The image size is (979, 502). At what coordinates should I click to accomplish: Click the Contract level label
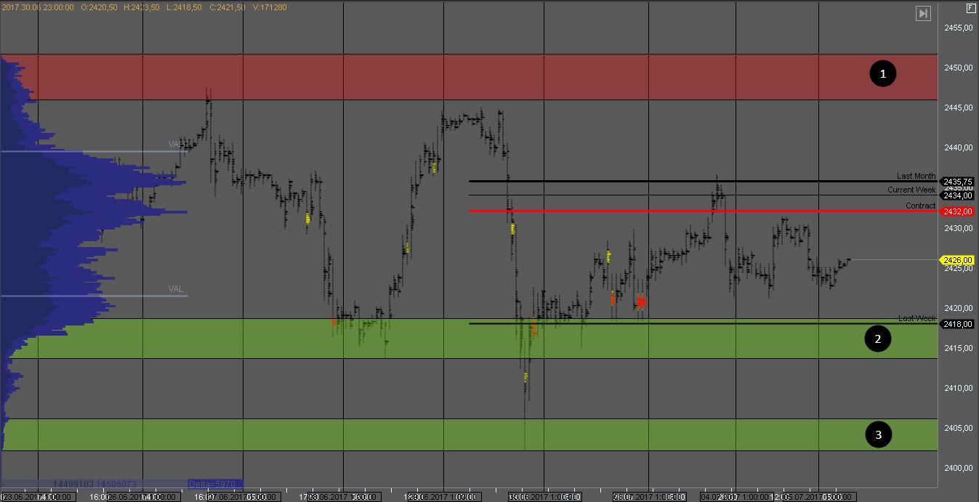tap(920, 206)
